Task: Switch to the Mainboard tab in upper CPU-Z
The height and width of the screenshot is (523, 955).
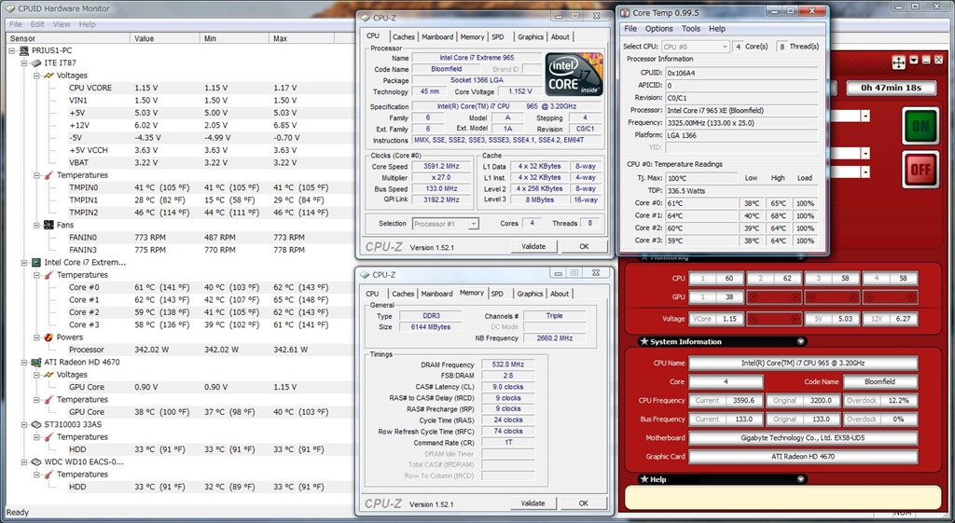Action: click(x=436, y=37)
